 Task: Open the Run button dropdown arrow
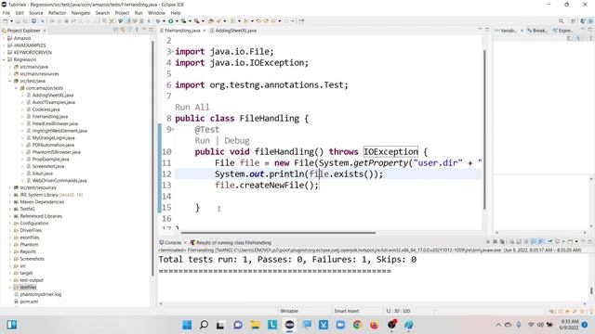tap(177, 21)
